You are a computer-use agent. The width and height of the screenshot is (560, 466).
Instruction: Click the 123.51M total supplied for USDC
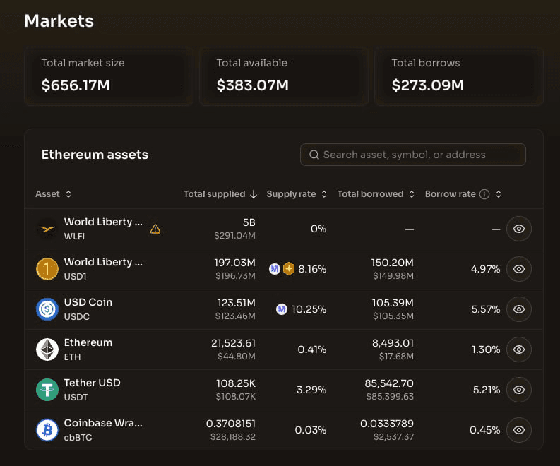237,303
